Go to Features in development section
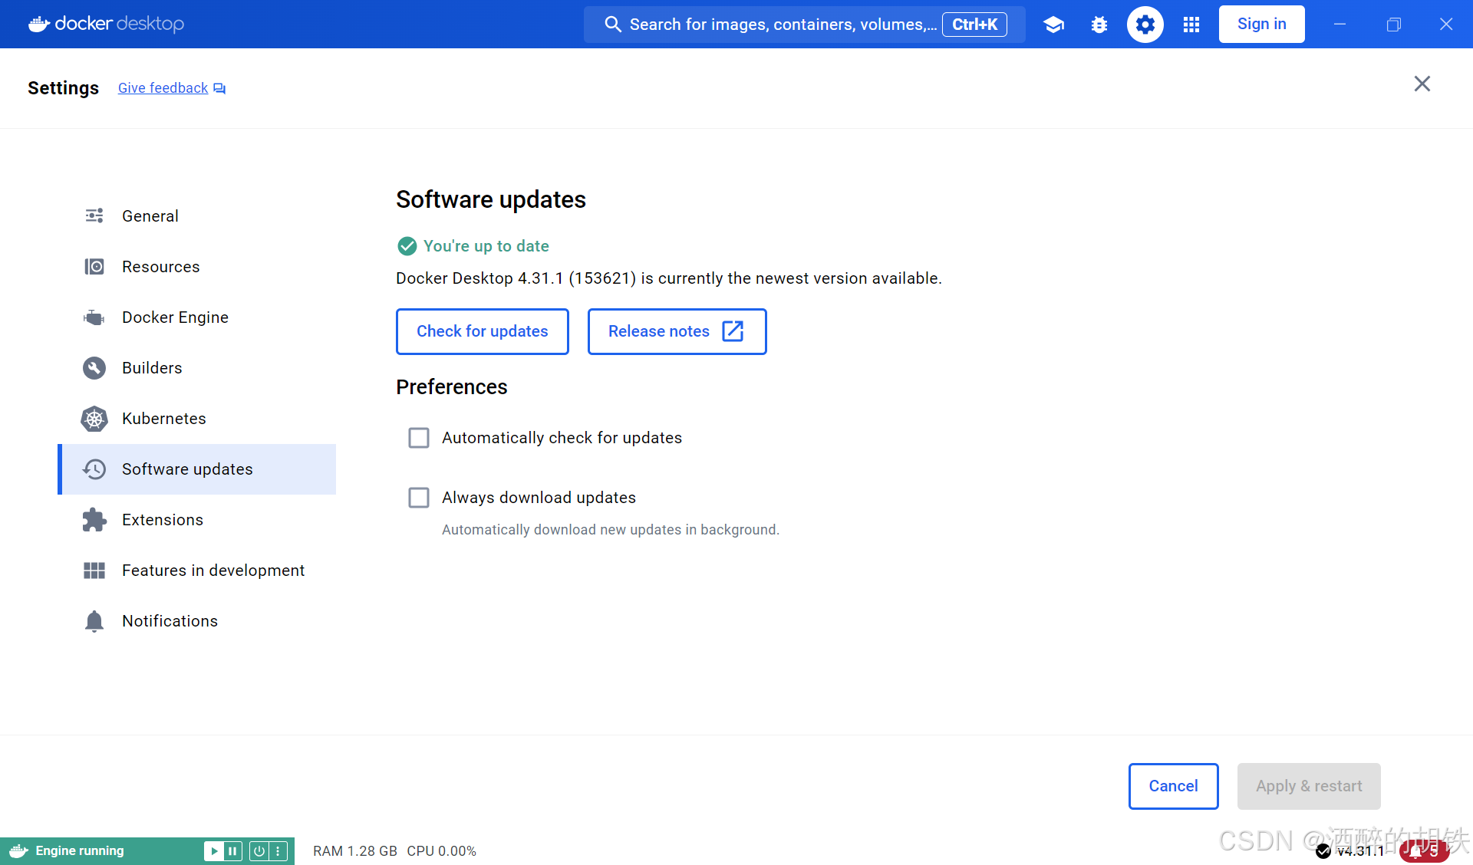 [213, 571]
